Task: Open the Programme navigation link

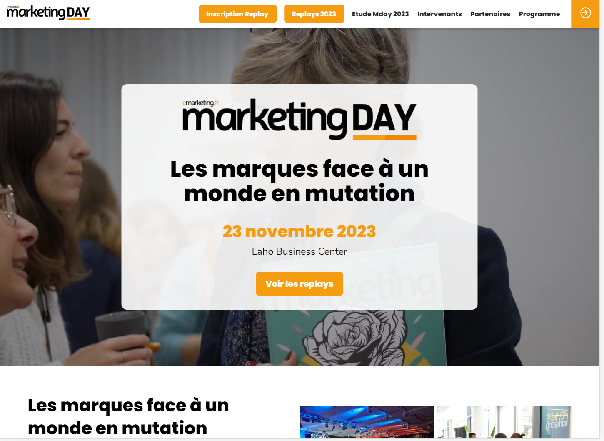Action: point(539,14)
